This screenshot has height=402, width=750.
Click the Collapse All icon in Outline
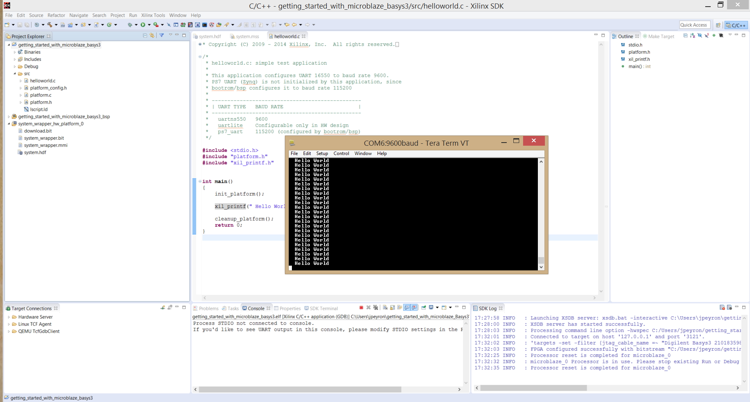[685, 35]
